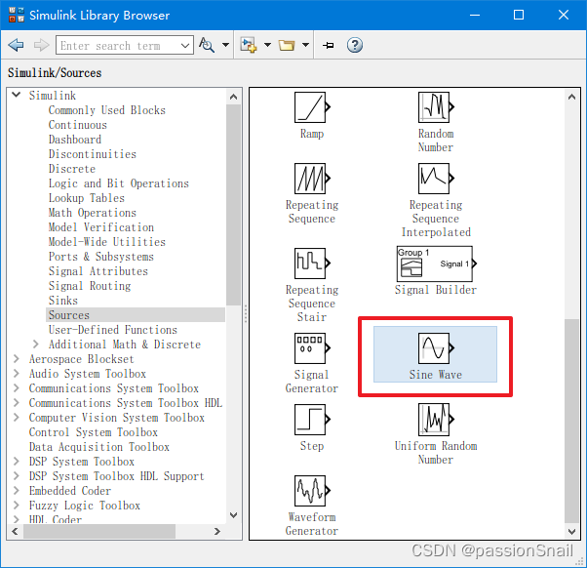Select the Step block icon

tap(312, 420)
